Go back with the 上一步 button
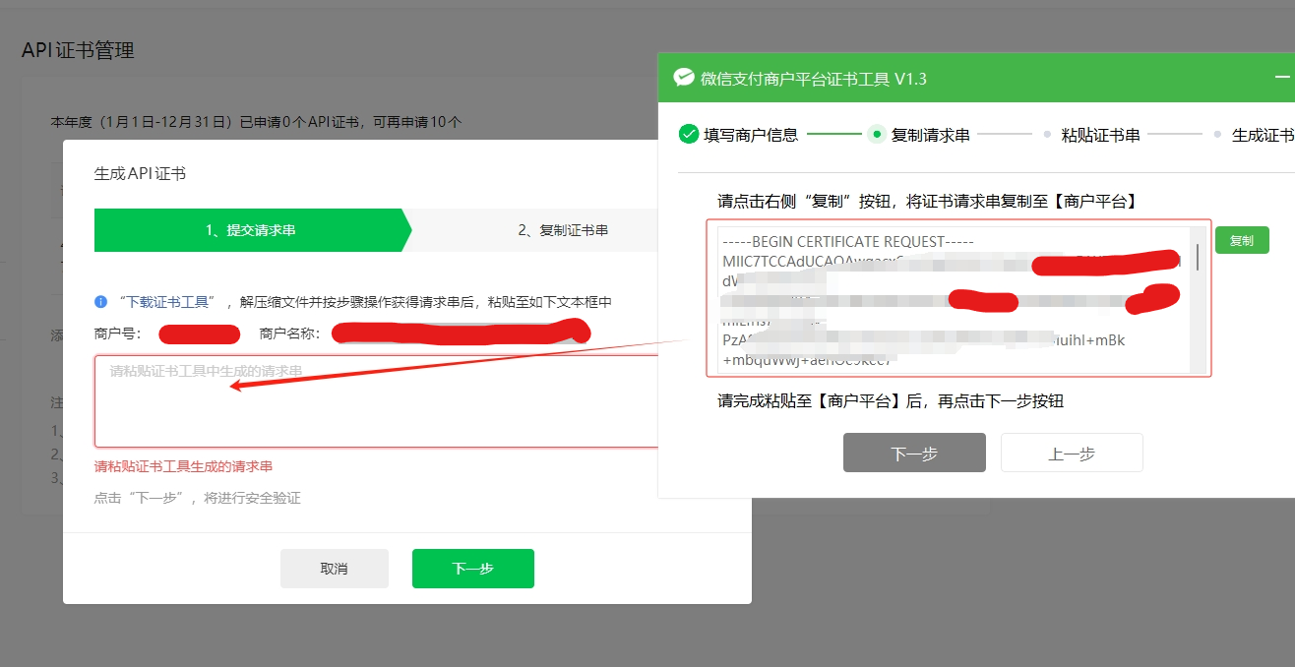1295x667 pixels. [1072, 453]
